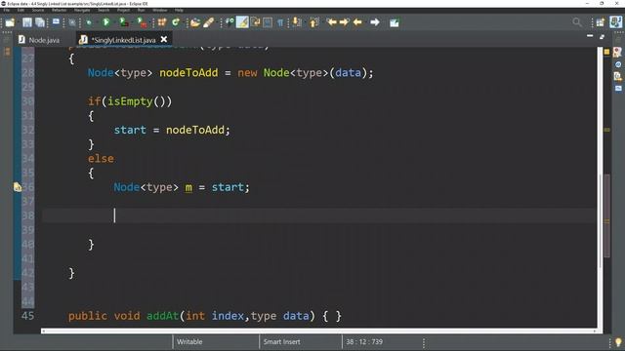The width and height of the screenshot is (625, 351).
Task: Go to Last Edit Location arrow
Action: point(332,22)
